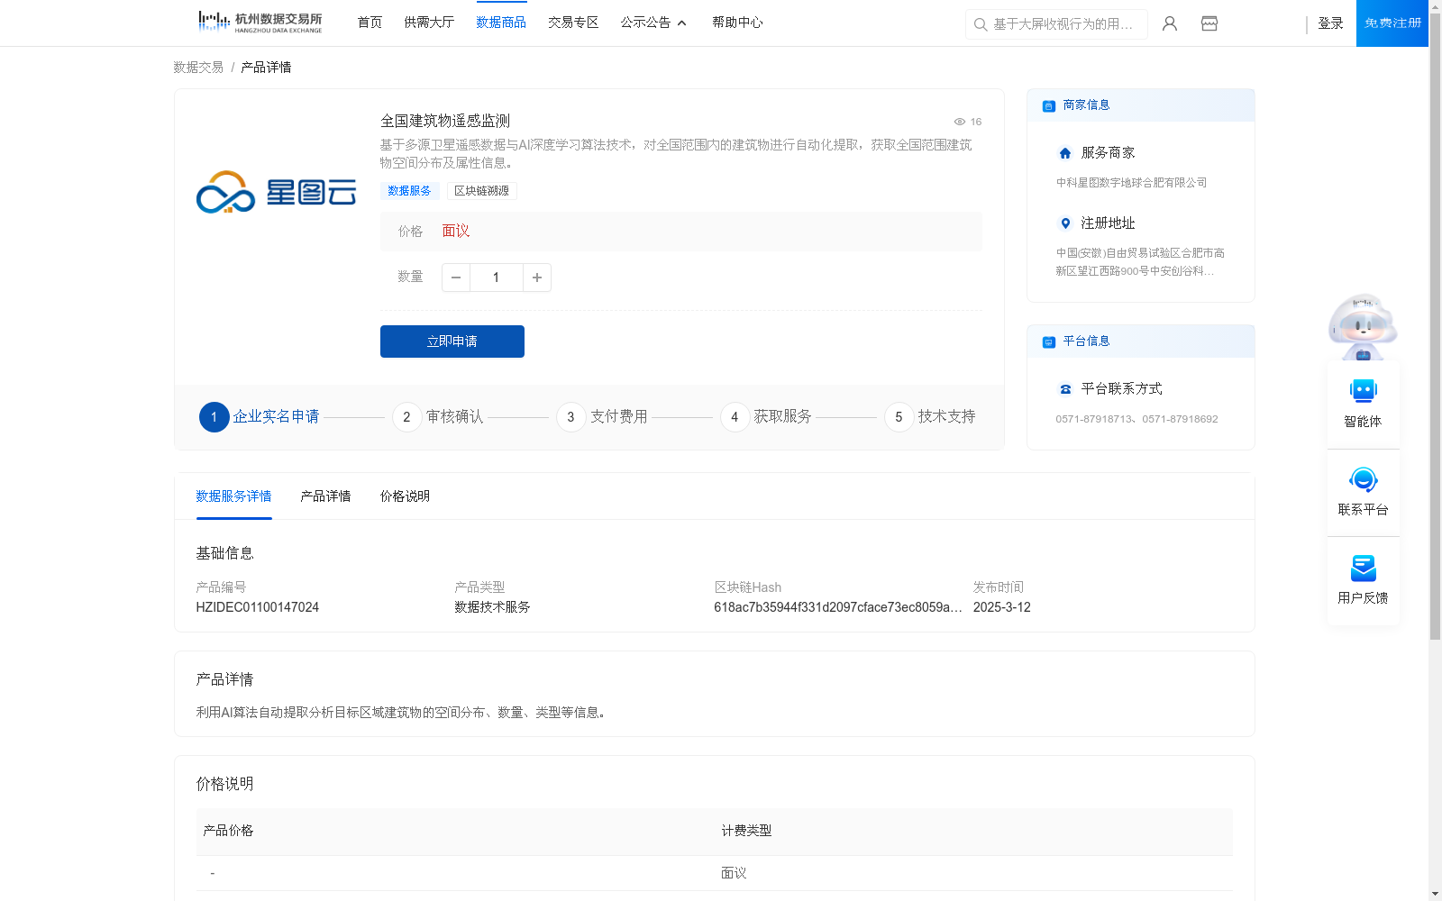The height and width of the screenshot is (901, 1442).
Task: Click the truncated 区块链Hash value
Action: (x=838, y=607)
